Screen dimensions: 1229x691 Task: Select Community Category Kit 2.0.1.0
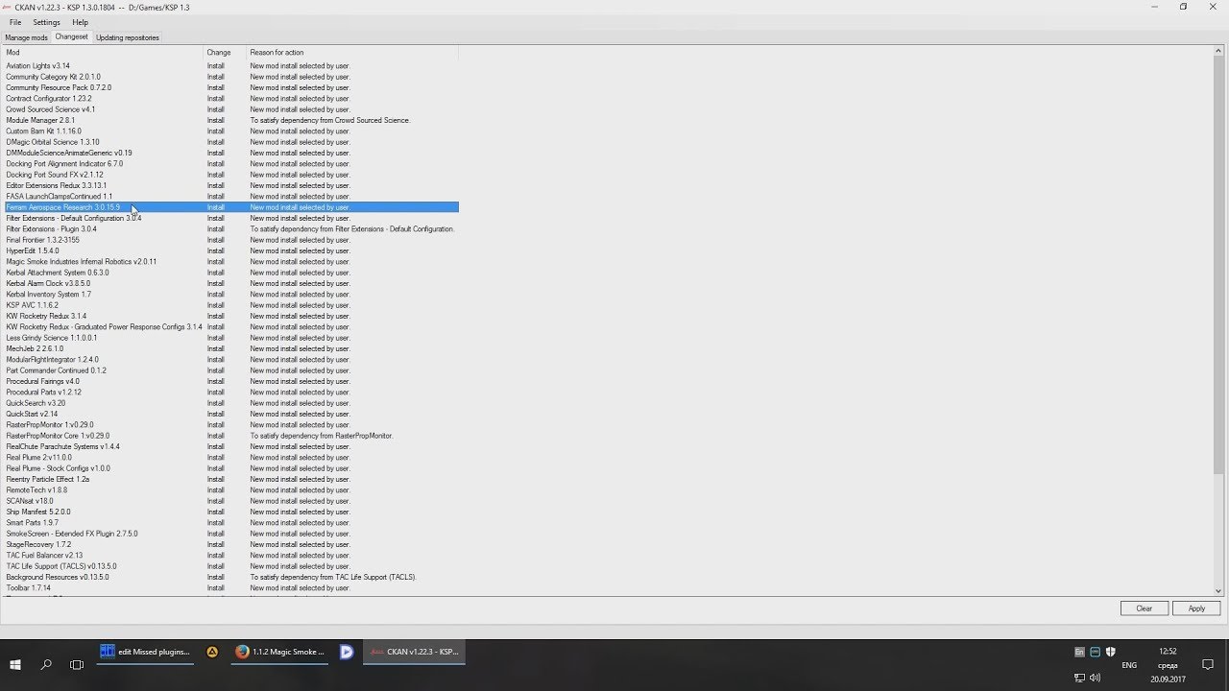click(x=230, y=77)
